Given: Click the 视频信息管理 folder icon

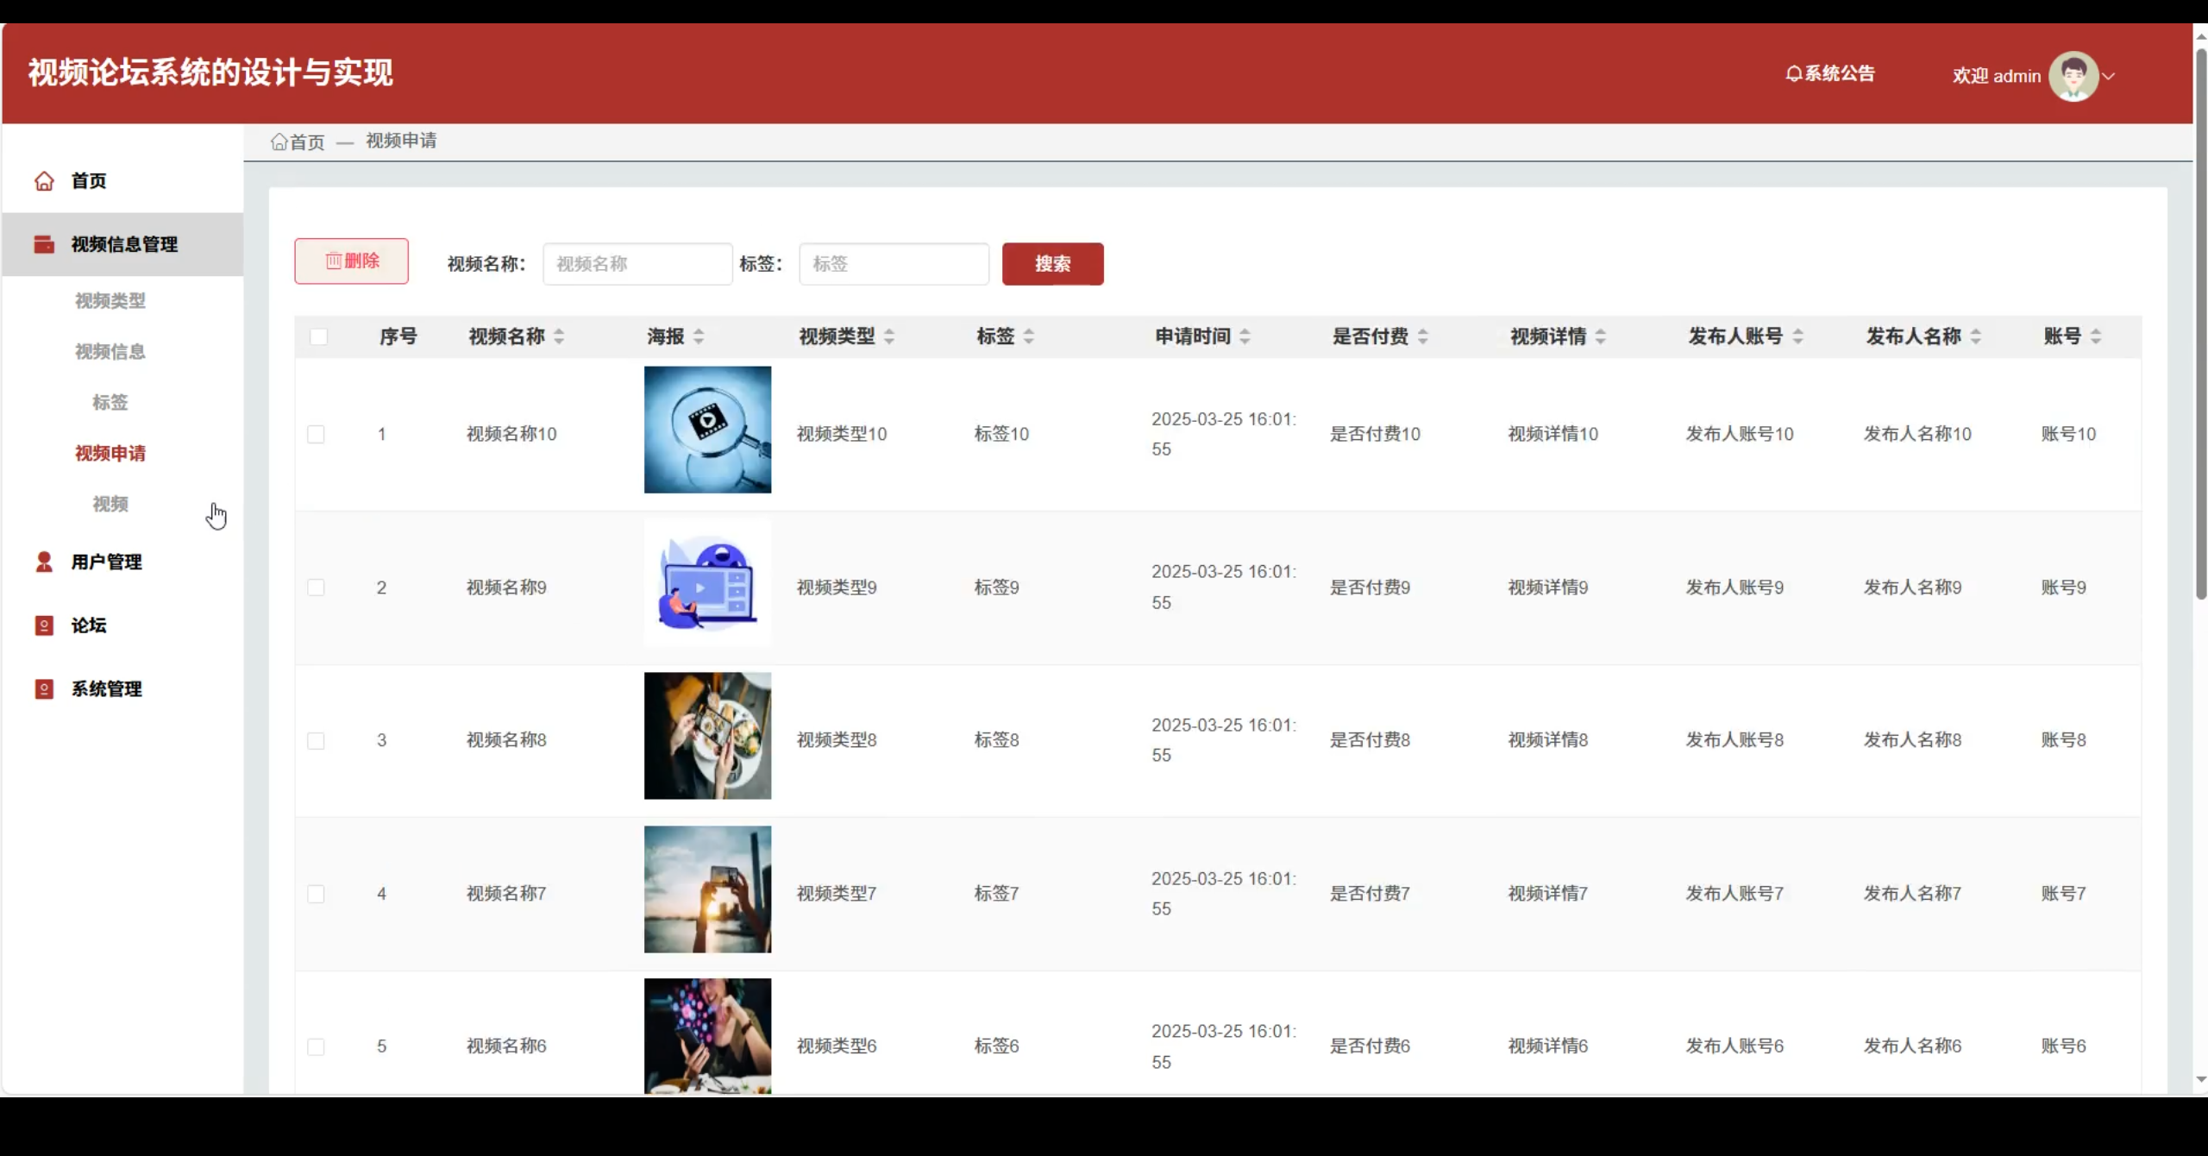Looking at the screenshot, I should click(x=44, y=244).
